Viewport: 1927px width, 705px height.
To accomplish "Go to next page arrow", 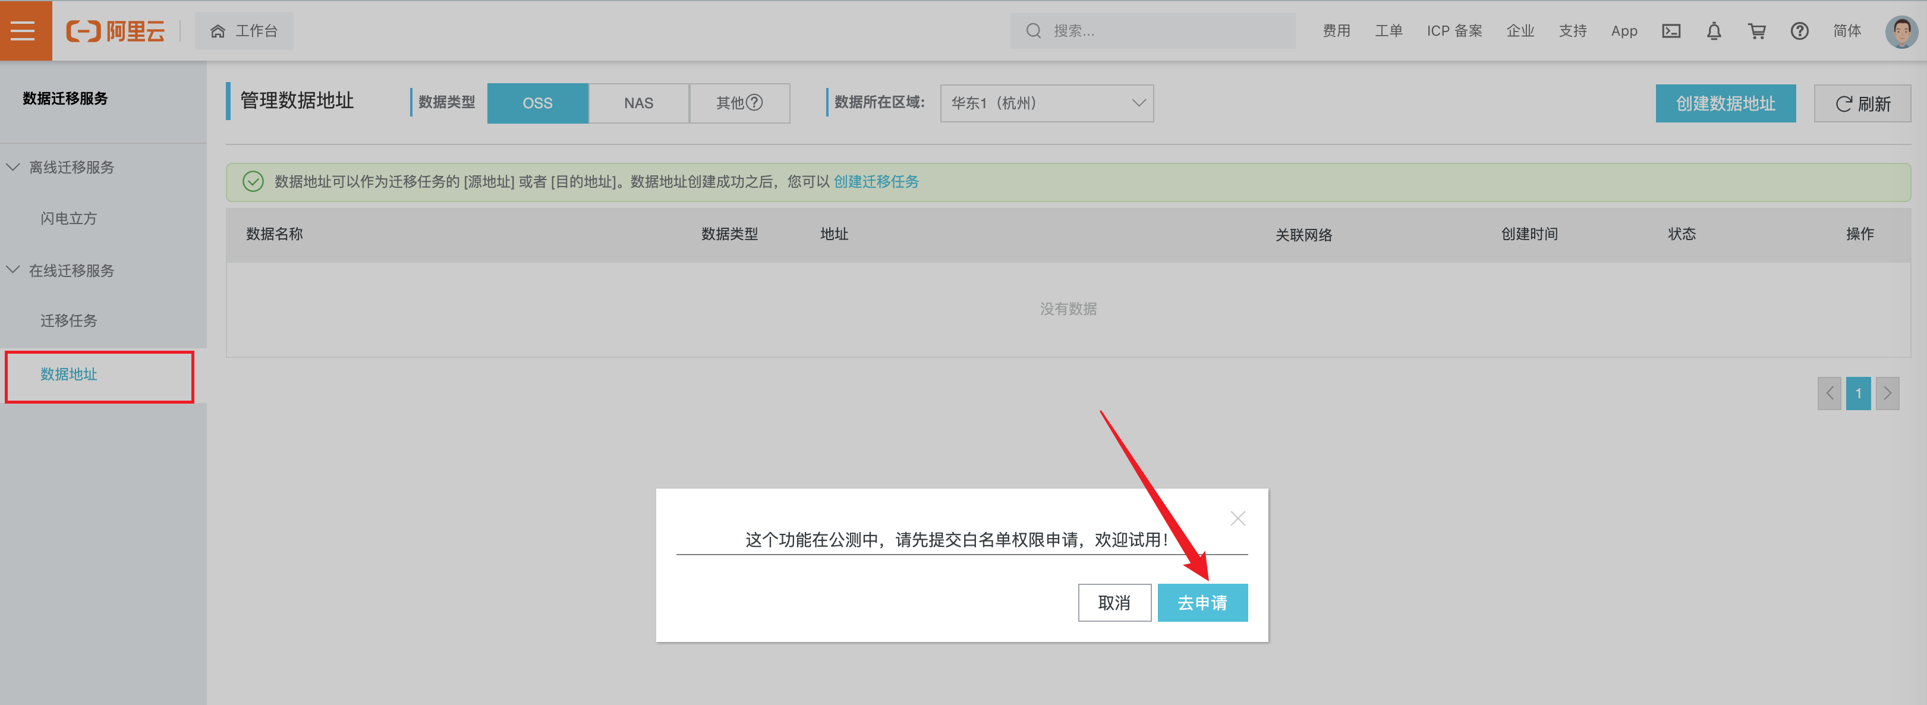I will click(1887, 393).
